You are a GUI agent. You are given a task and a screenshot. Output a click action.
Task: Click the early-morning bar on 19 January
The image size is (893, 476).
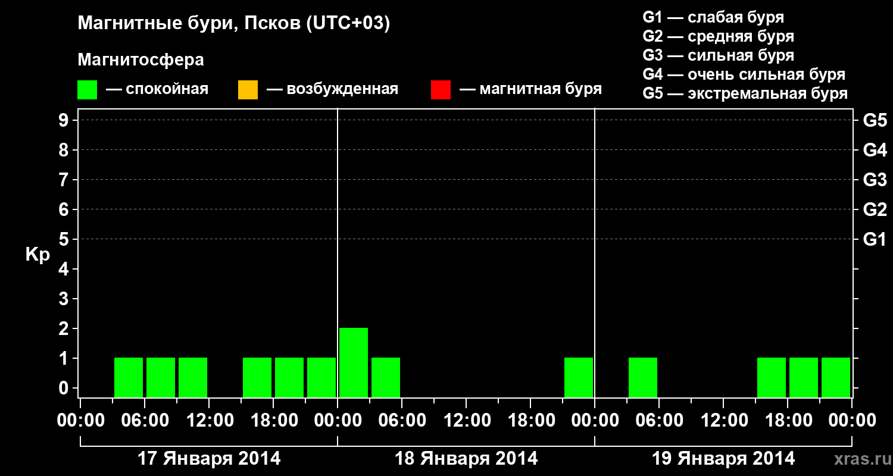[x=643, y=377]
